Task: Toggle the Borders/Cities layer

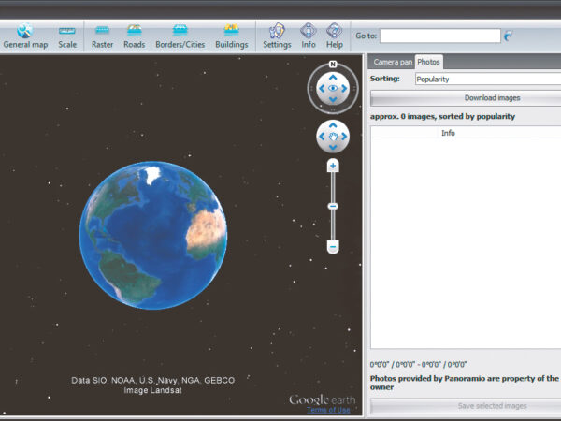Action: coord(180,36)
